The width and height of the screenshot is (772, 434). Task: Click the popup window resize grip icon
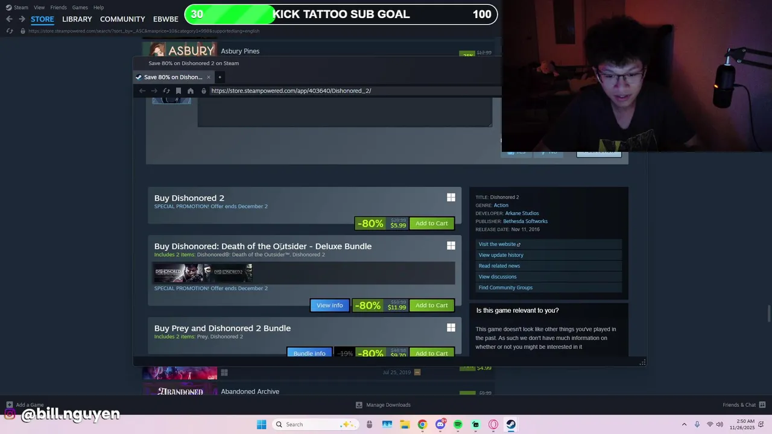click(643, 362)
